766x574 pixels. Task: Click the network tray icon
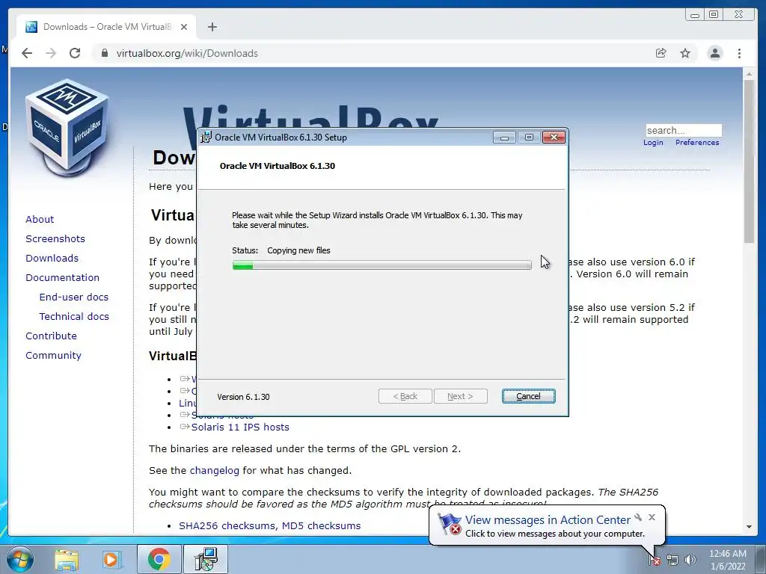tap(672, 560)
